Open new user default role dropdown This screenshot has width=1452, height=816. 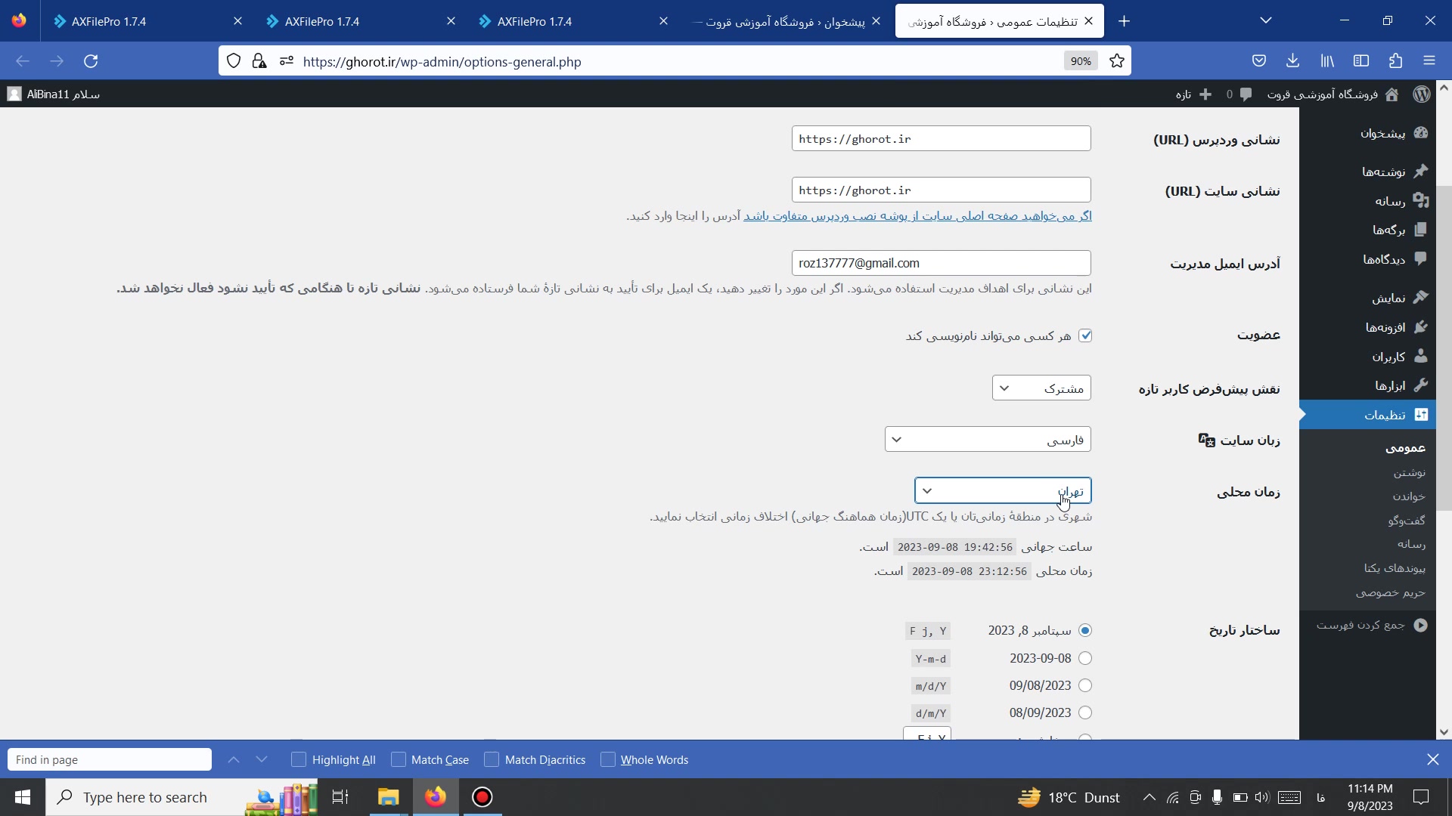point(1041,388)
